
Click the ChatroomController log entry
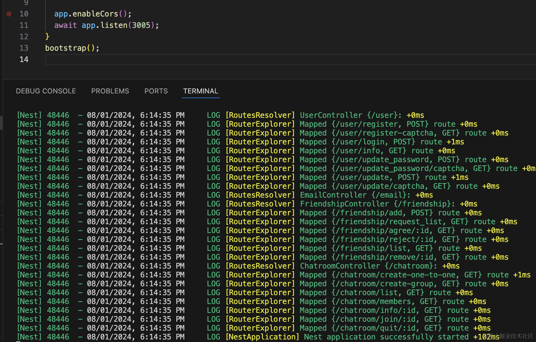340,266
